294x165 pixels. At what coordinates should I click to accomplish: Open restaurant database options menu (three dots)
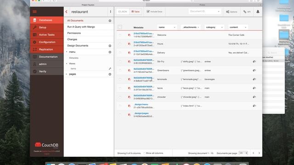click(110, 11)
